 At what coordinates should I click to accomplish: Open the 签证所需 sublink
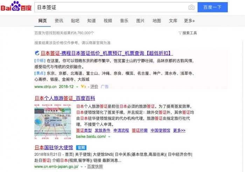[140, 130]
